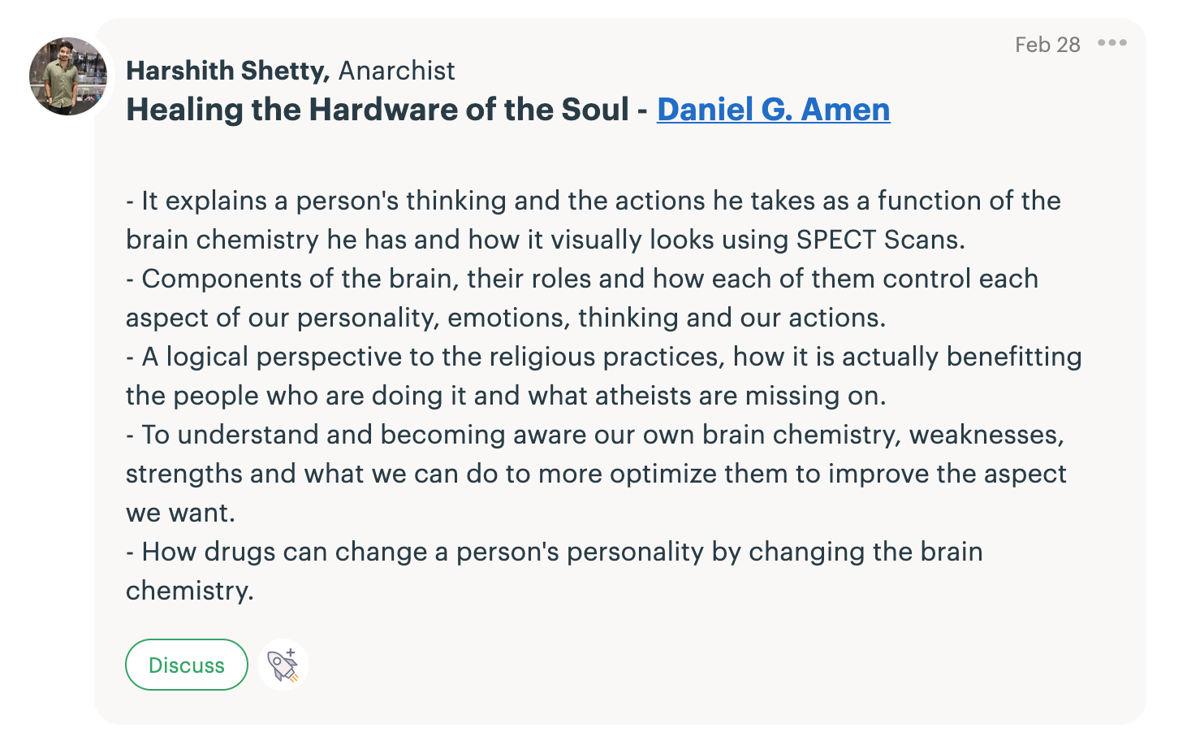This screenshot has height=741, width=1187.
Task: Click the line about what atheists are missing
Action: [x=506, y=396]
